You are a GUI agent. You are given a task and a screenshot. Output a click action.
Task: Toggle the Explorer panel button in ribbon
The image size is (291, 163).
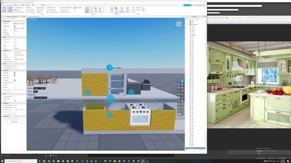4,10
